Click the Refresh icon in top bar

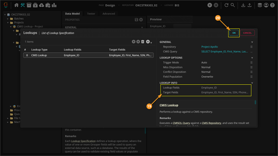227,5
